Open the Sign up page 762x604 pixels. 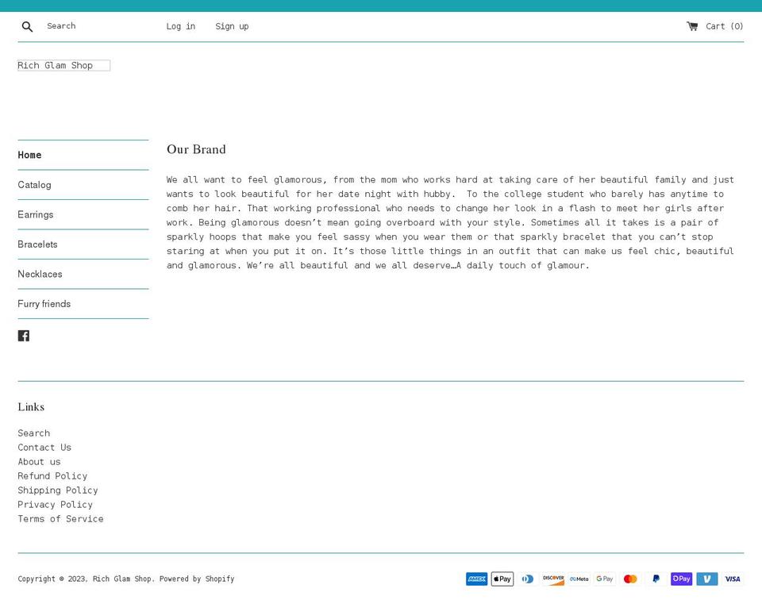[232, 26]
